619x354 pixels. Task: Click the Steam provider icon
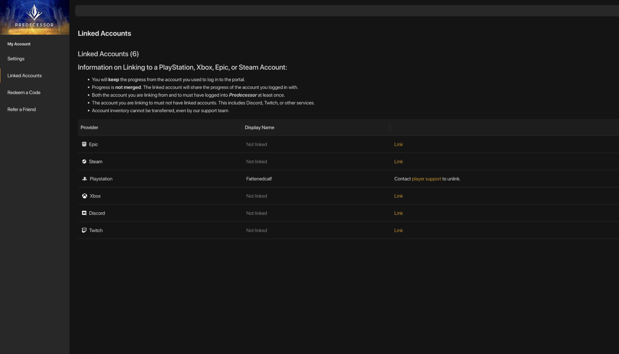click(x=84, y=161)
